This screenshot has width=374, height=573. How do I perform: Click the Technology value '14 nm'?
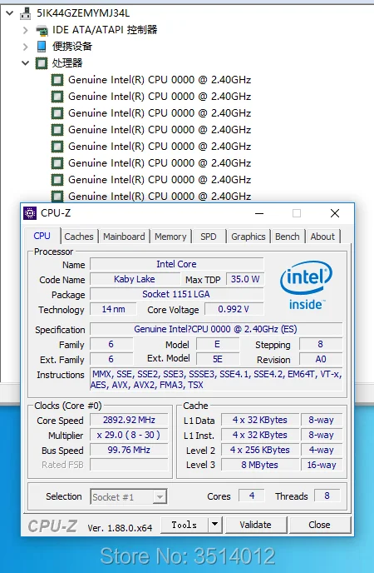(113, 309)
